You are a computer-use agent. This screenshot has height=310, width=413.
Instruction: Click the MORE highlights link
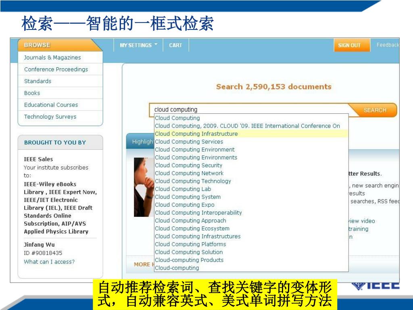[144, 264]
